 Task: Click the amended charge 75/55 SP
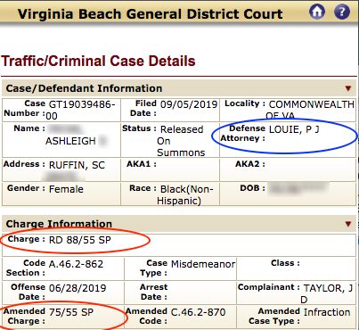click(x=71, y=312)
